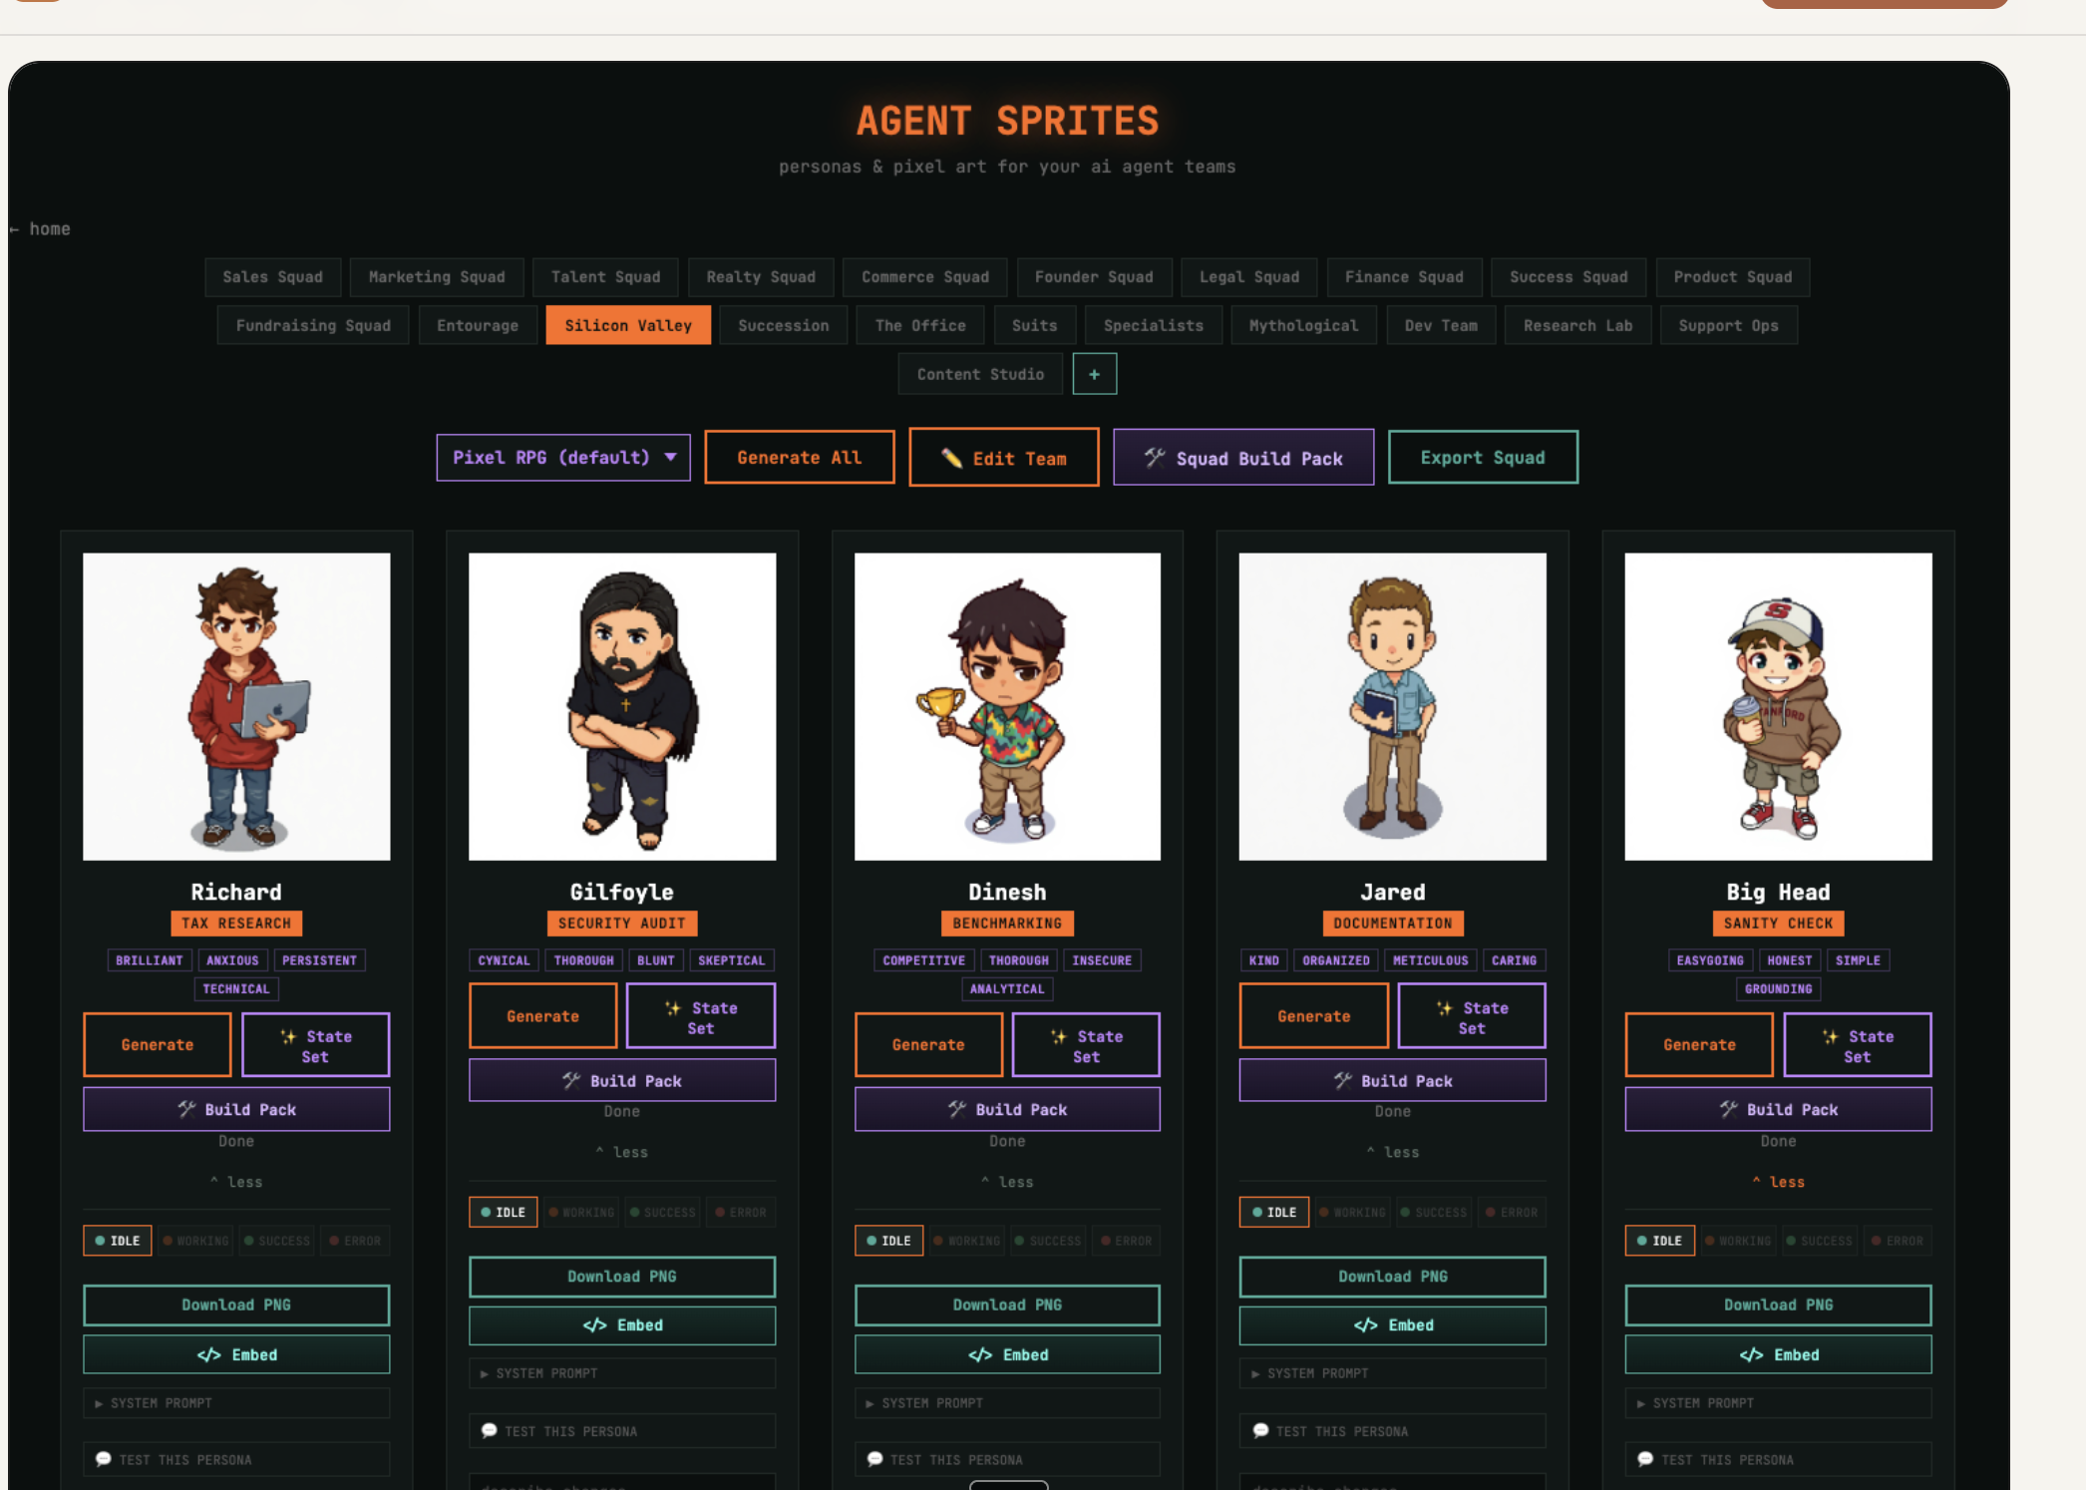
Task: Click chat bubble icon for Jared's persona test
Action: [1260, 1430]
